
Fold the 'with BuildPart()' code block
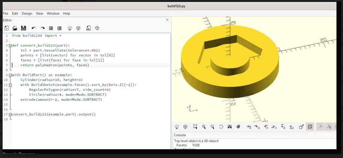pyautogui.click(x=10, y=75)
